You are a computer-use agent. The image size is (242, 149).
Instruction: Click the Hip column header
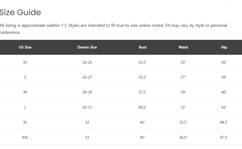(224, 47)
